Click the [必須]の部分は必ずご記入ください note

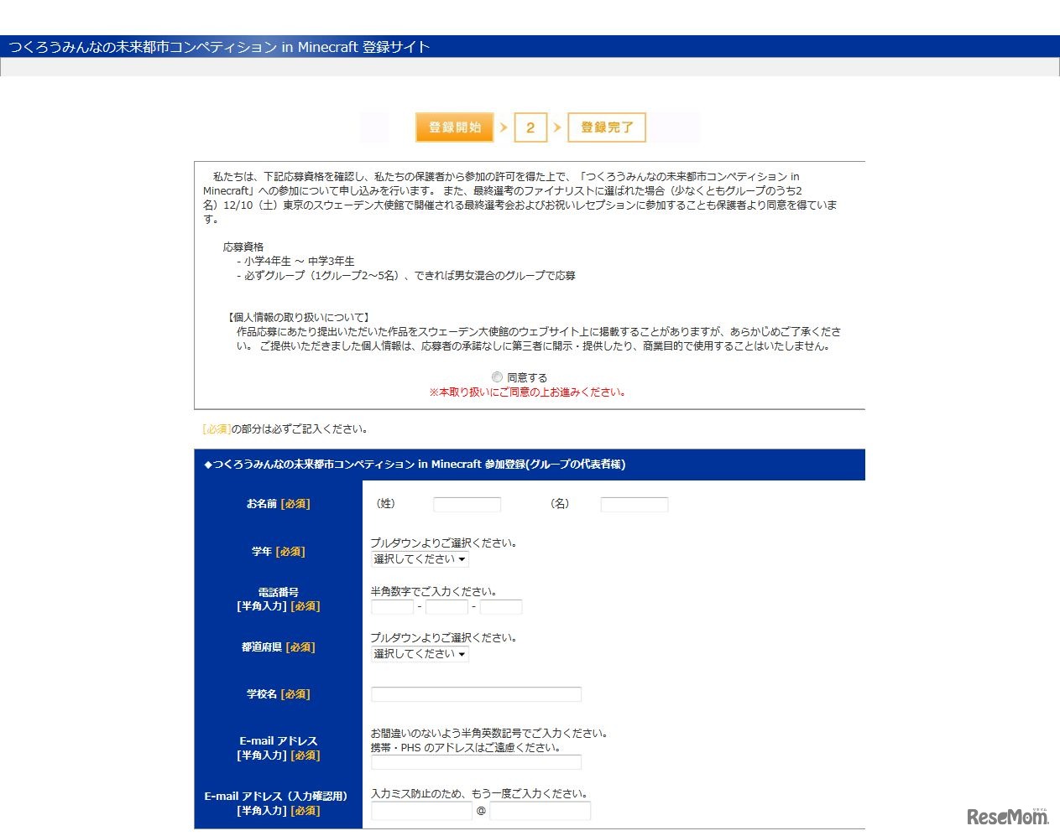(285, 429)
